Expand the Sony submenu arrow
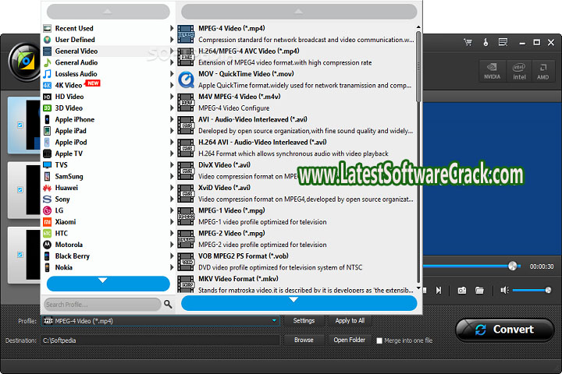 click(x=172, y=199)
